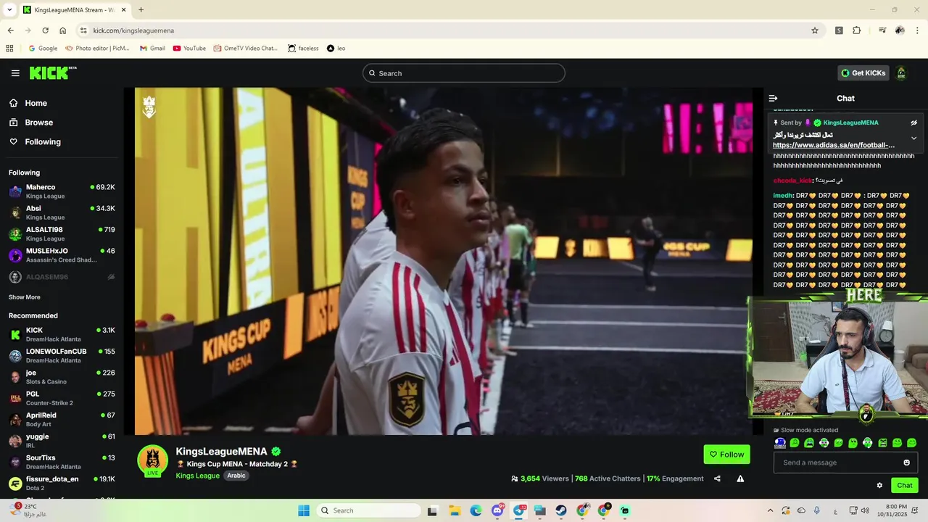This screenshot has height=522, width=928.
Task: Expand the pinned message chevron
Action: [913, 138]
